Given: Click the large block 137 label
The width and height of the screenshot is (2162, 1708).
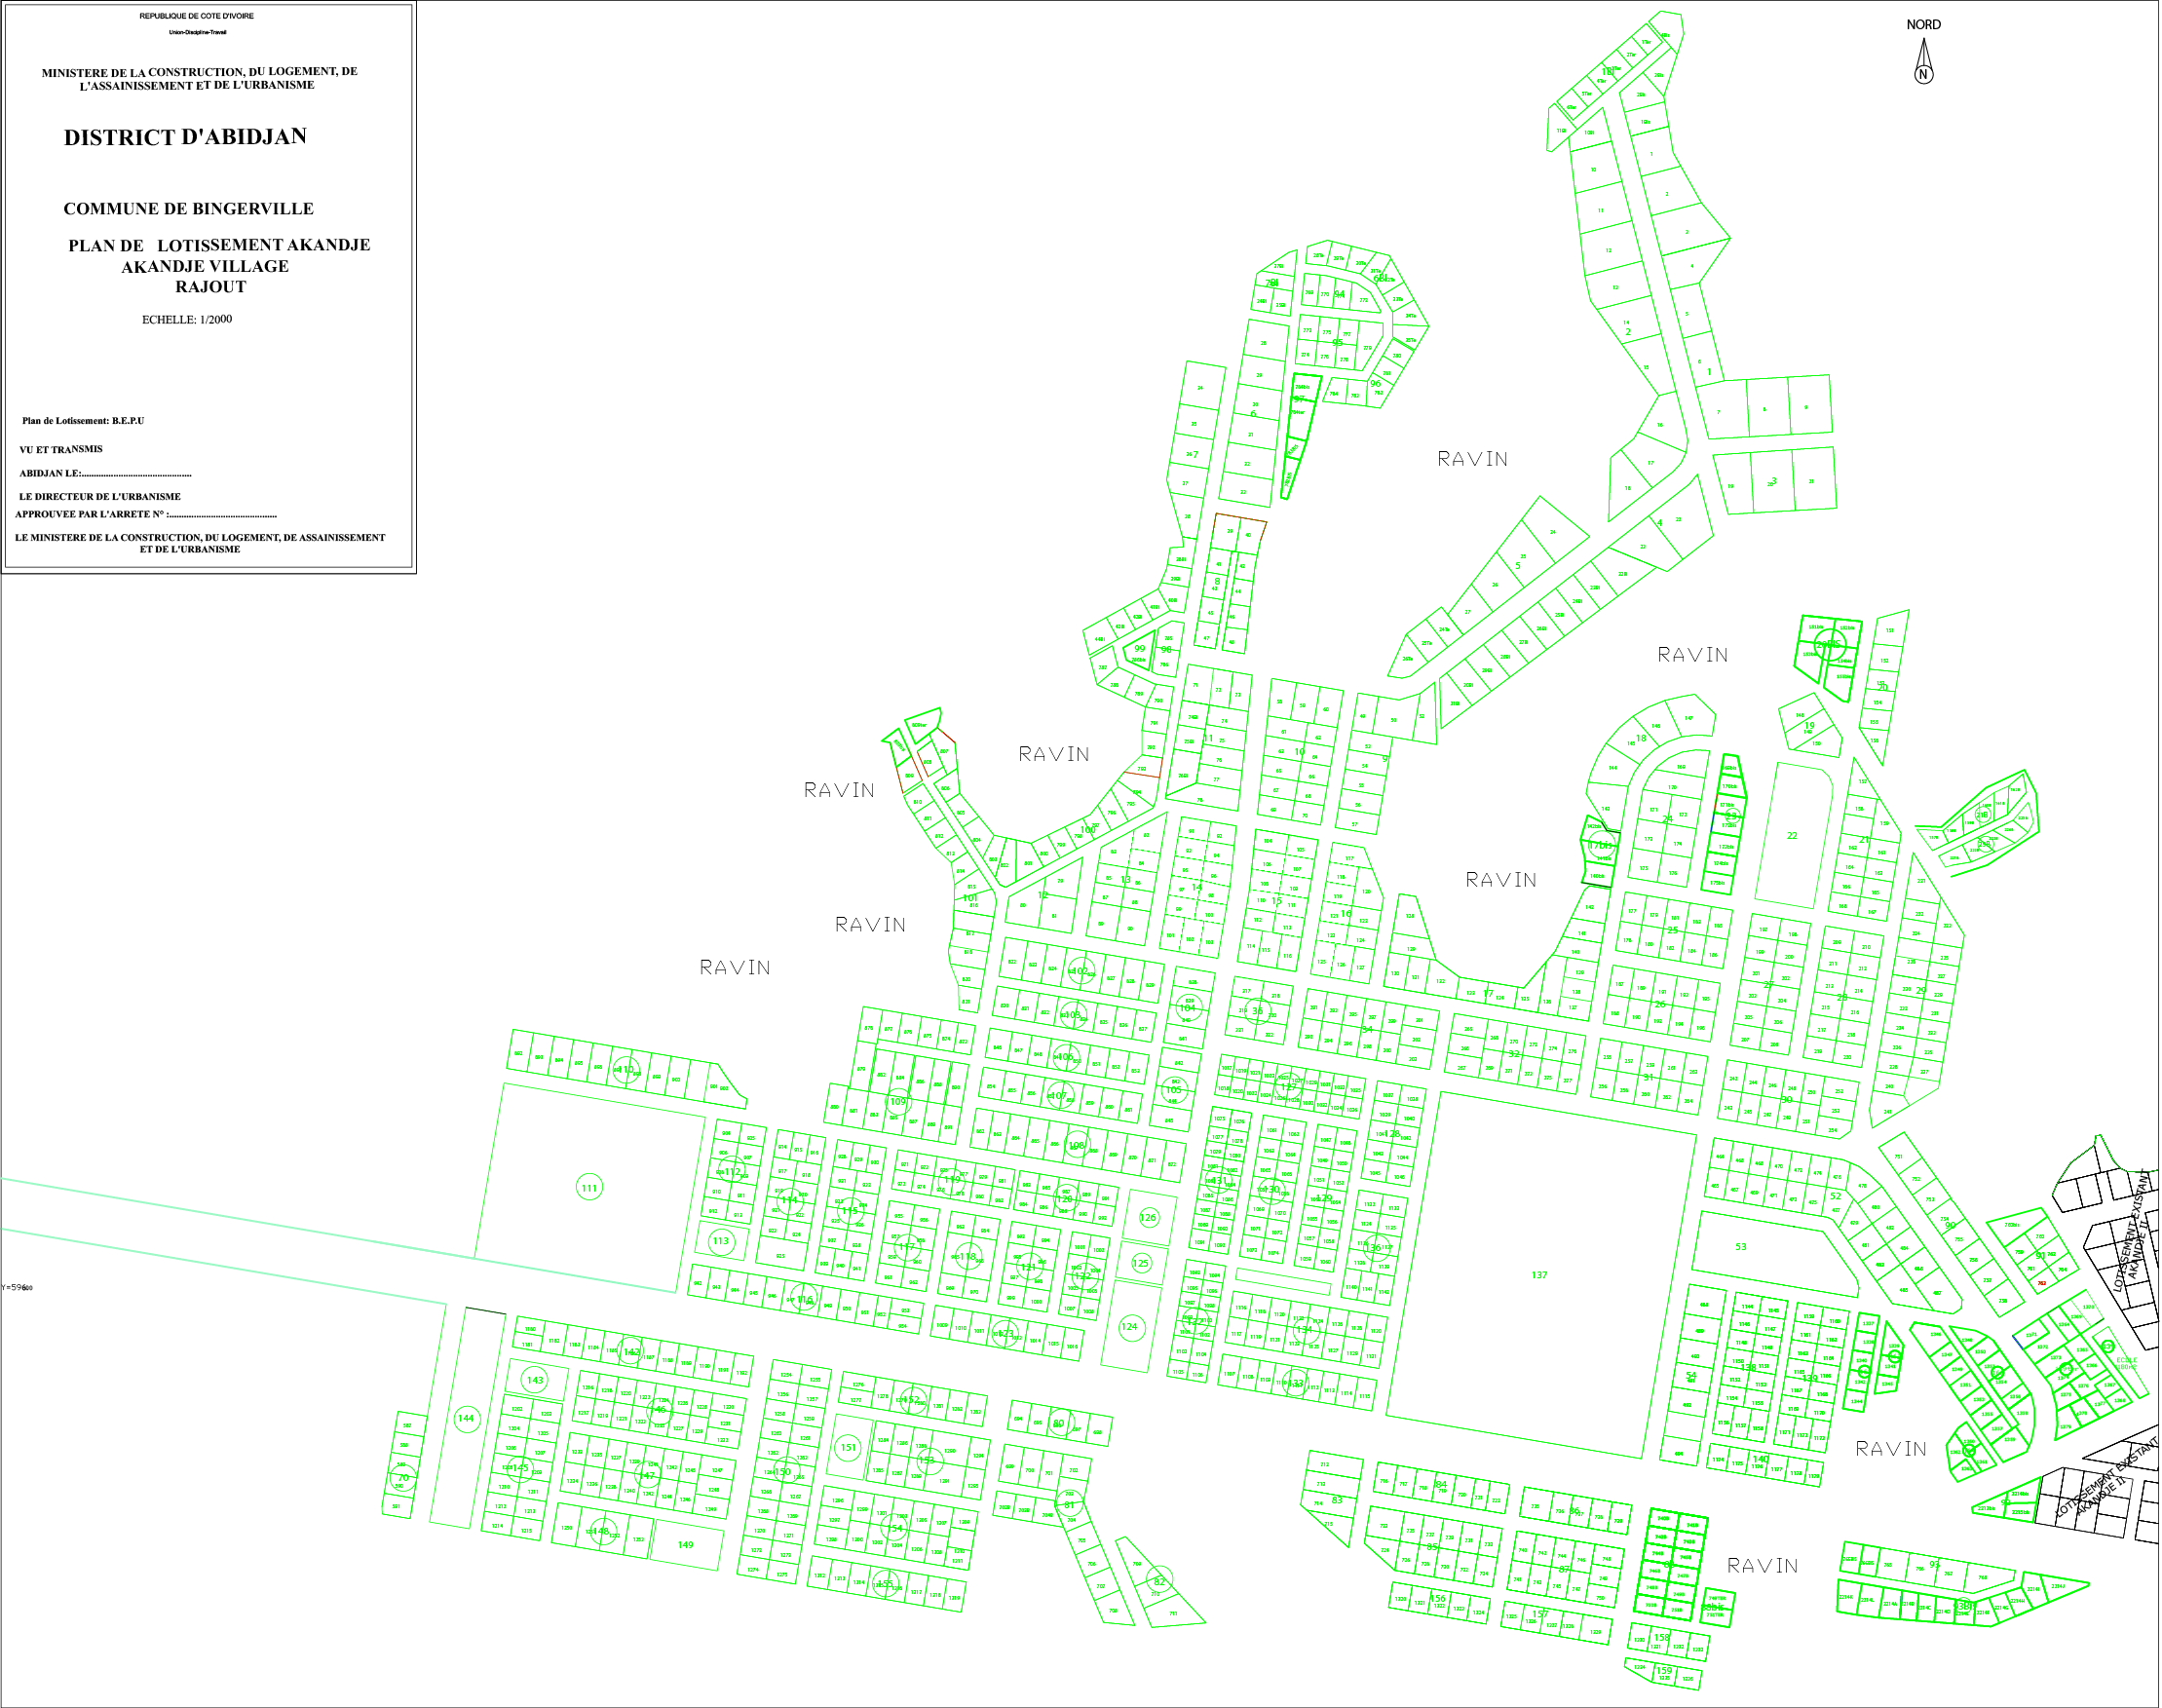Looking at the screenshot, I should coord(1539,1275).
